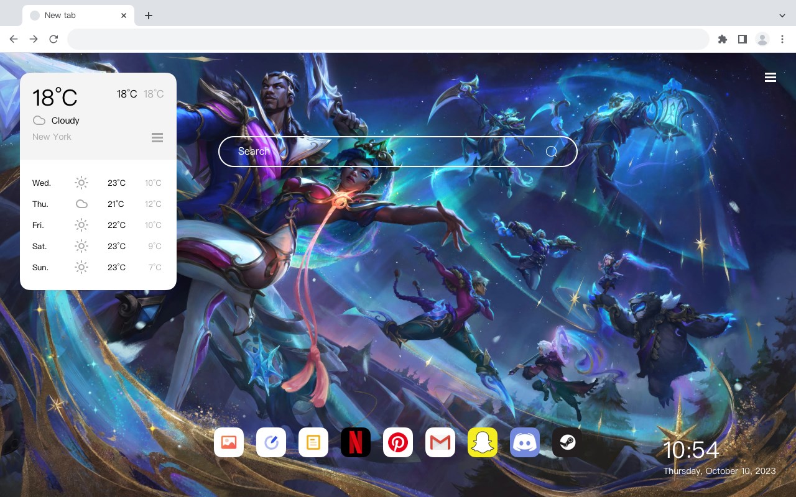
Task: Click Sunday's 7°C low temperature
Action: (155, 267)
